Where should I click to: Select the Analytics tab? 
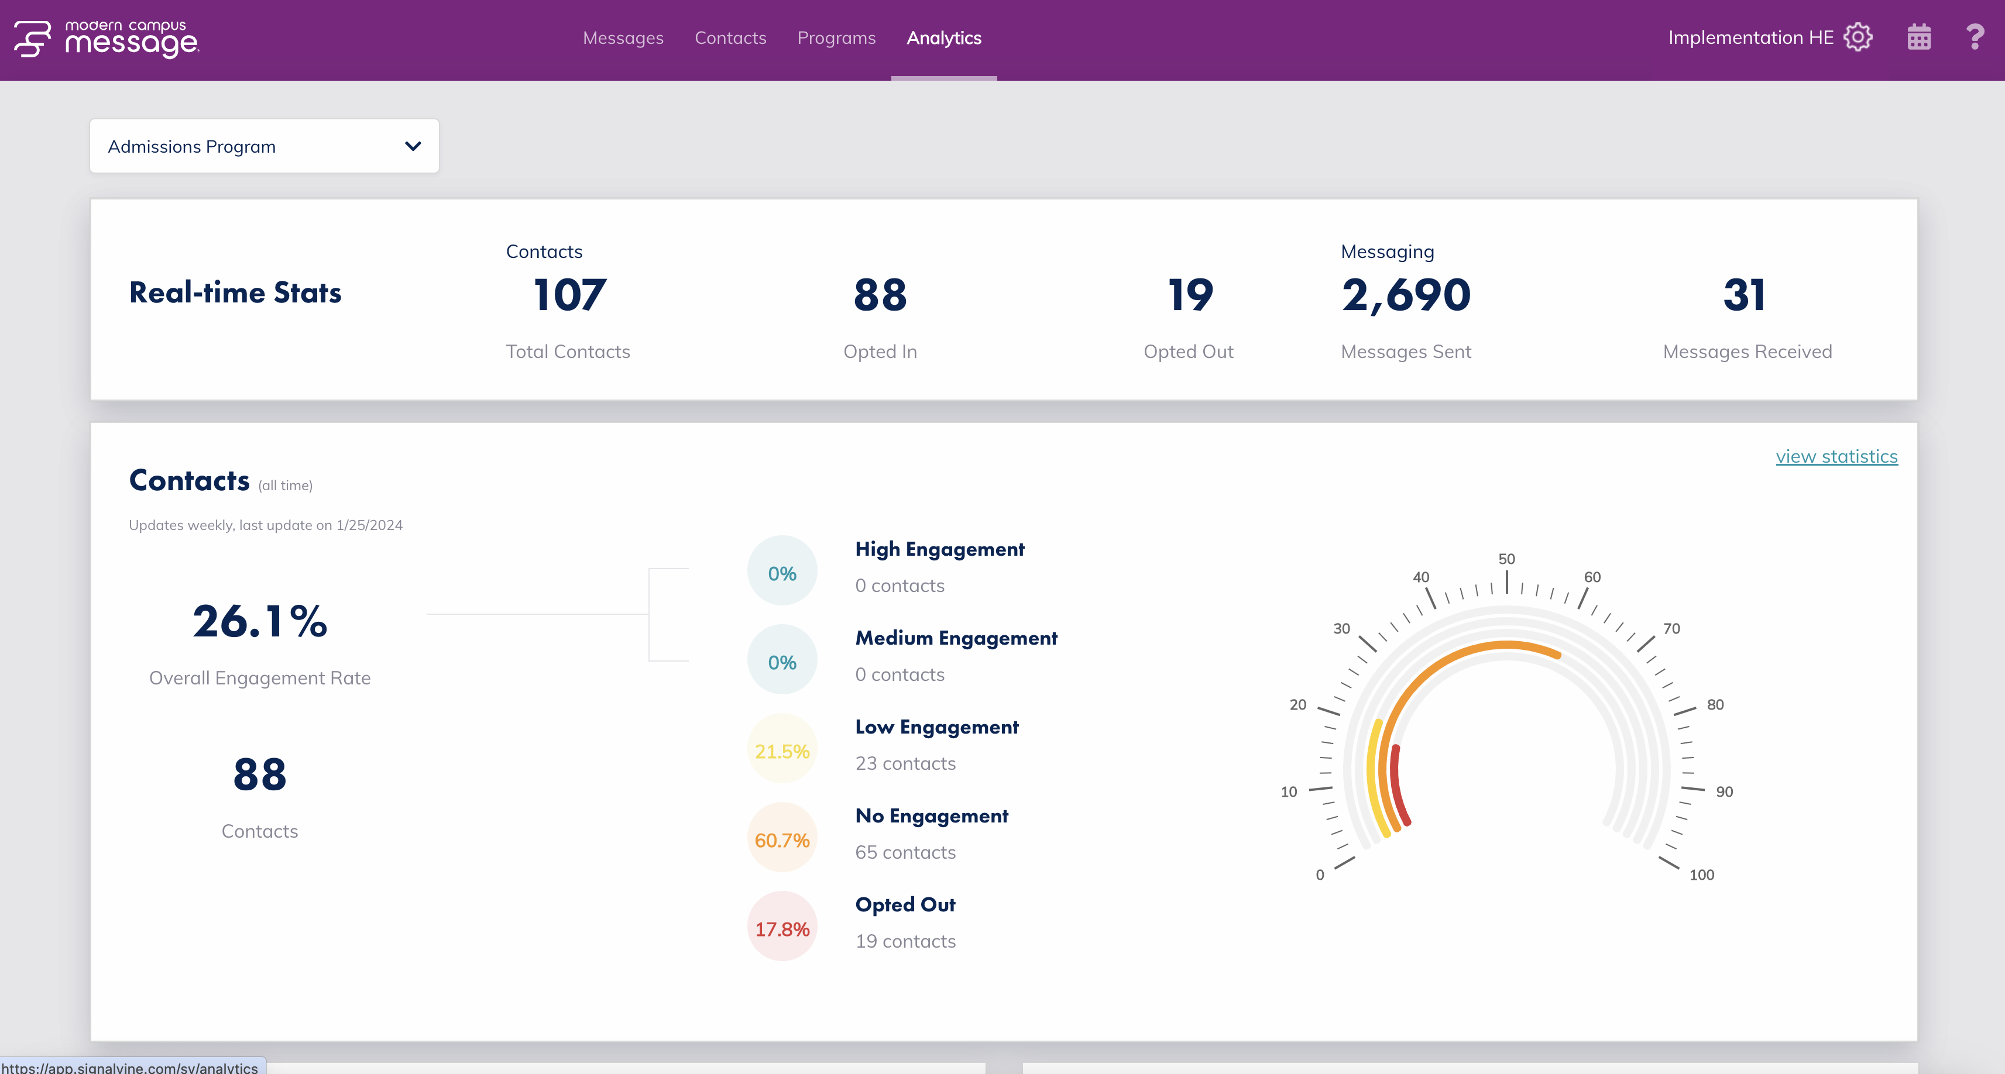[943, 37]
